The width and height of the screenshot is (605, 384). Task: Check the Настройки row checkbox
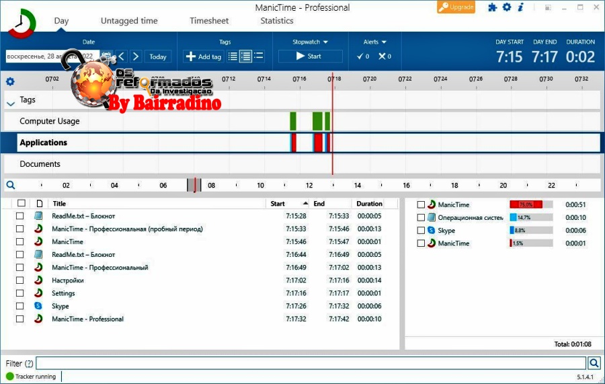[19, 280]
